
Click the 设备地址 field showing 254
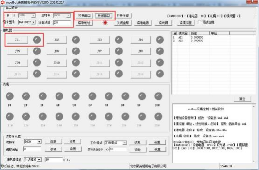62,23
